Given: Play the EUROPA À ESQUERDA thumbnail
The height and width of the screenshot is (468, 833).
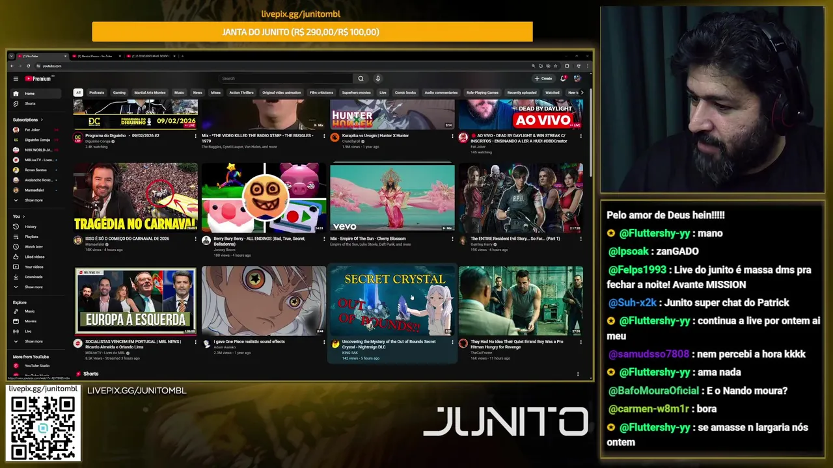Looking at the screenshot, I should [x=135, y=300].
